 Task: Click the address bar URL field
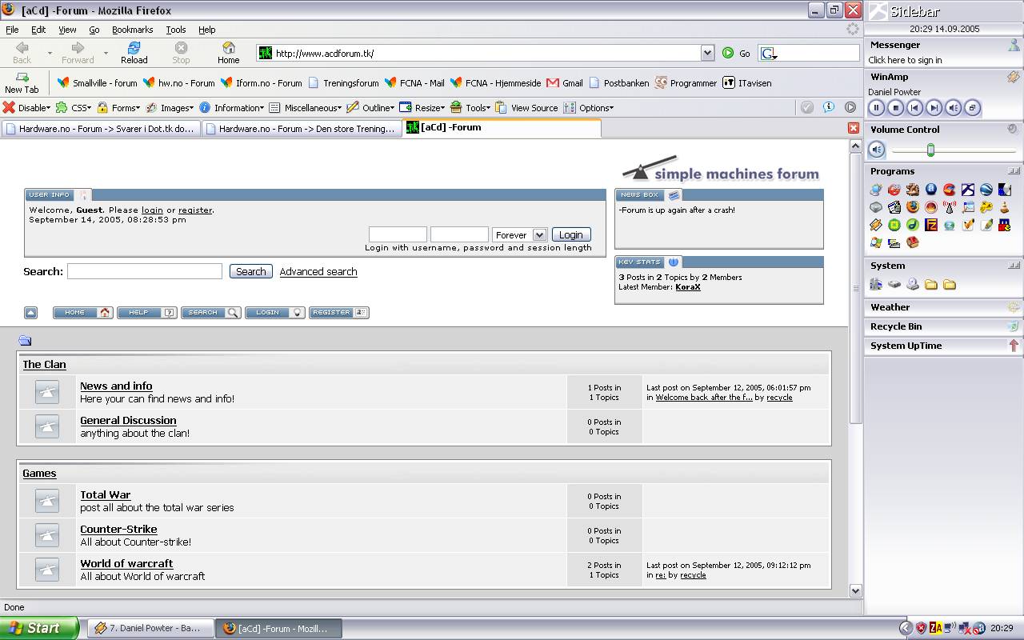[x=486, y=53]
